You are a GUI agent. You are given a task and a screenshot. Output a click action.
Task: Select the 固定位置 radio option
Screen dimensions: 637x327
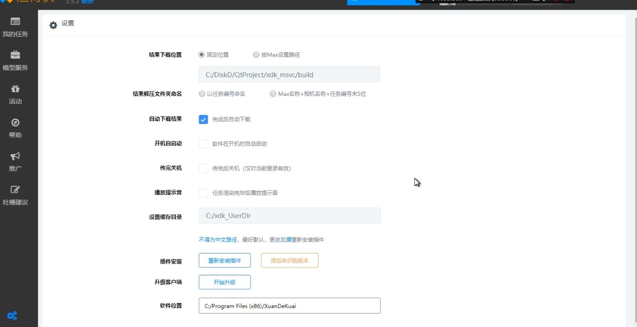point(201,54)
